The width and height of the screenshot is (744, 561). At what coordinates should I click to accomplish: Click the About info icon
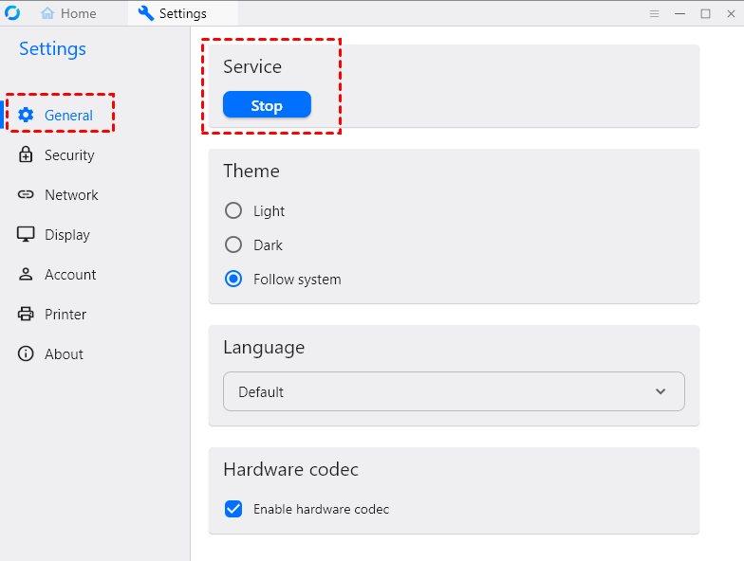(x=27, y=354)
